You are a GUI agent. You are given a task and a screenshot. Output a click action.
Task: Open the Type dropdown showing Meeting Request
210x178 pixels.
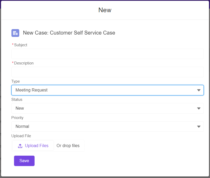[x=107, y=90]
